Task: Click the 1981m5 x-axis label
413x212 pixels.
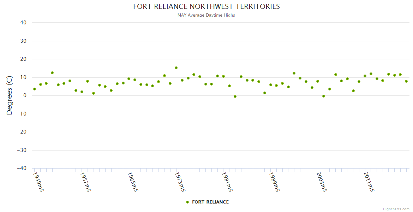Action: point(227,182)
